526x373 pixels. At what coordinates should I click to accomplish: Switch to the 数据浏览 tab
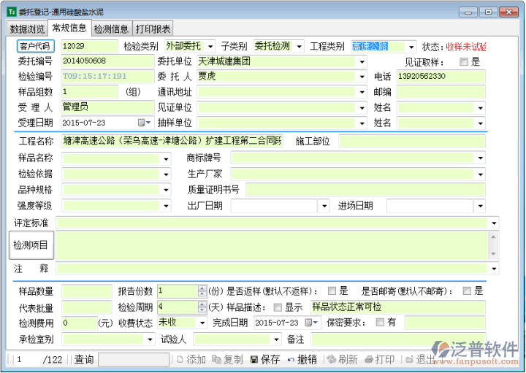pyautogui.click(x=28, y=29)
